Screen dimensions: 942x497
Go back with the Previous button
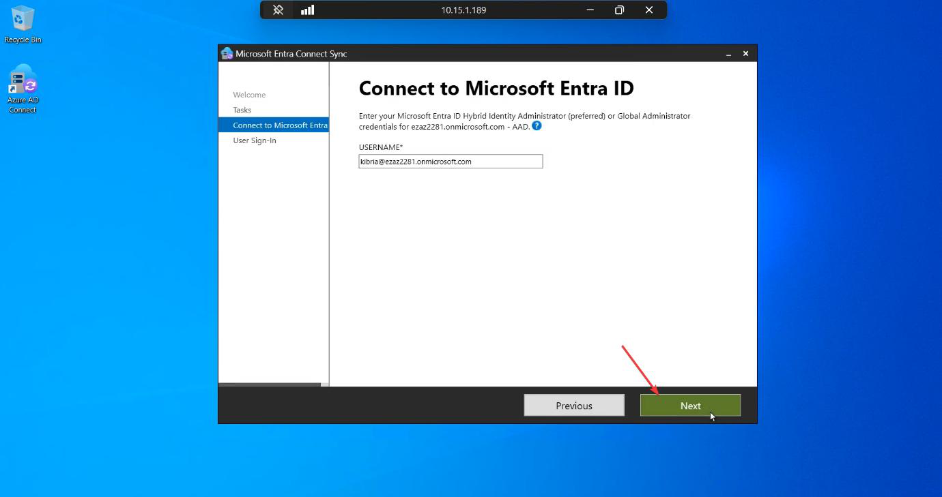[x=574, y=406]
